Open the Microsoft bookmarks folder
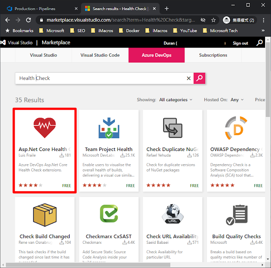 (x=52, y=31)
